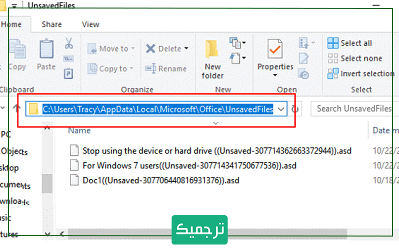Screen dimensions: 399x249
Task: Click the navigation pane scrollbar thumb
Action: pyautogui.click(x=47, y=183)
